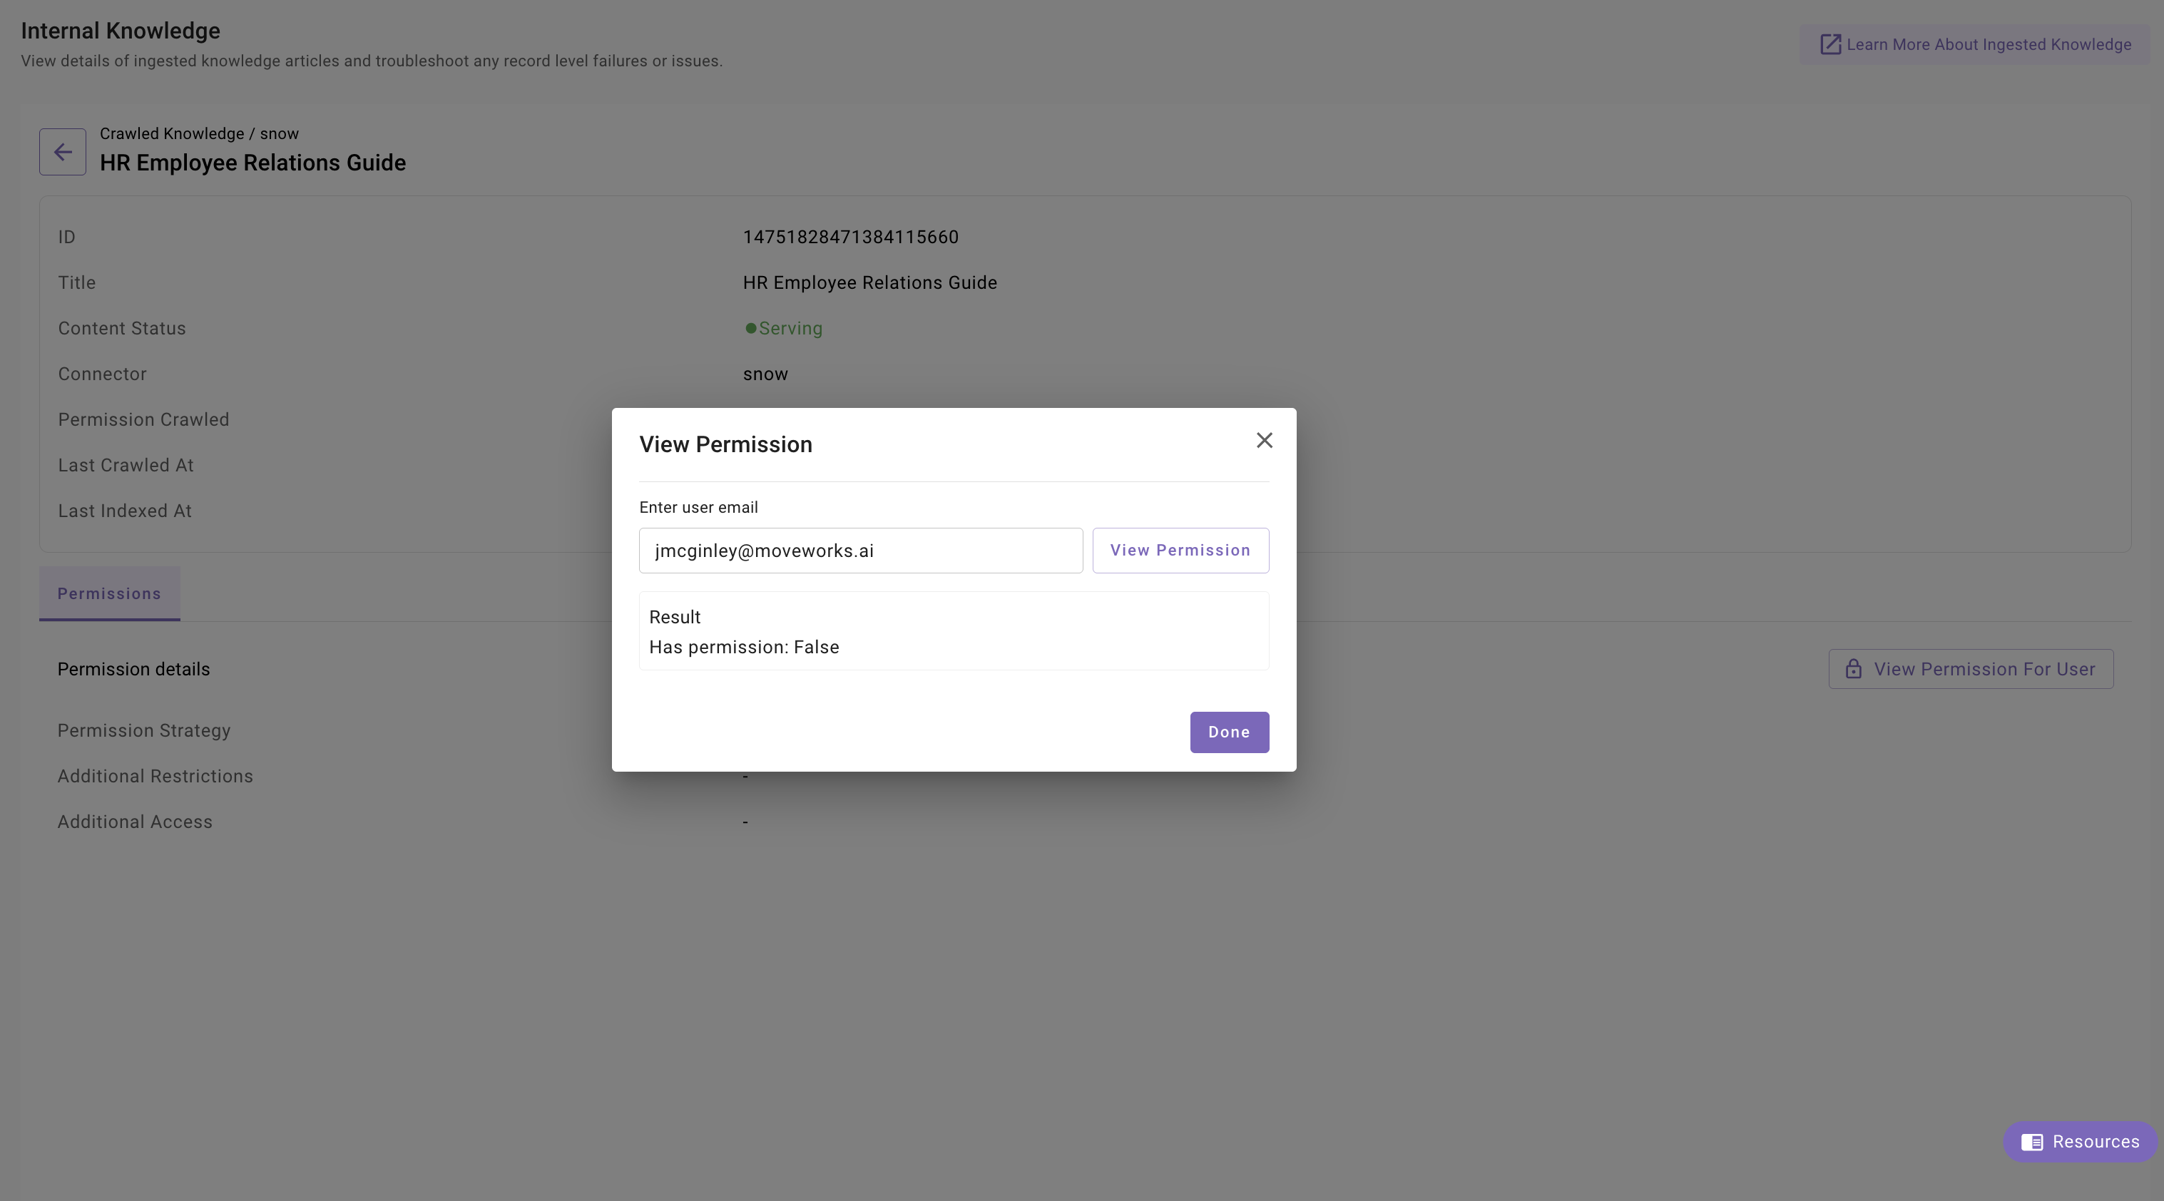Switch to the Permissions tab

click(109, 594)
